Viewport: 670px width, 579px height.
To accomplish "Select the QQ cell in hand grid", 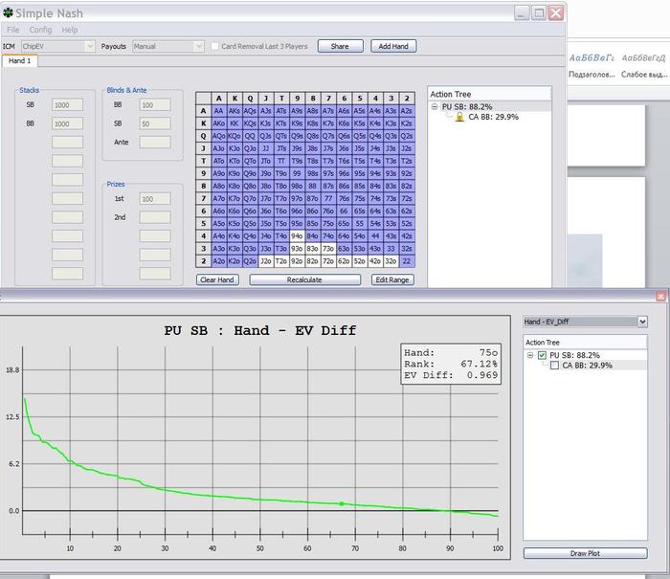I will point(250,136).
